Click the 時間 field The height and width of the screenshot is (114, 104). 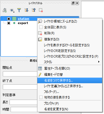24,109
